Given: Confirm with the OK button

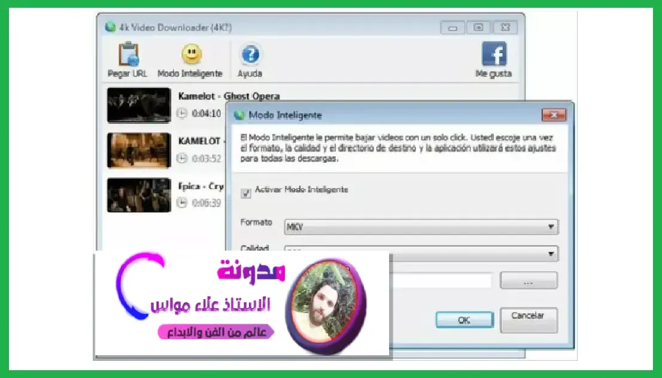Looking at the screenshot, I should [x=464, y=320].
